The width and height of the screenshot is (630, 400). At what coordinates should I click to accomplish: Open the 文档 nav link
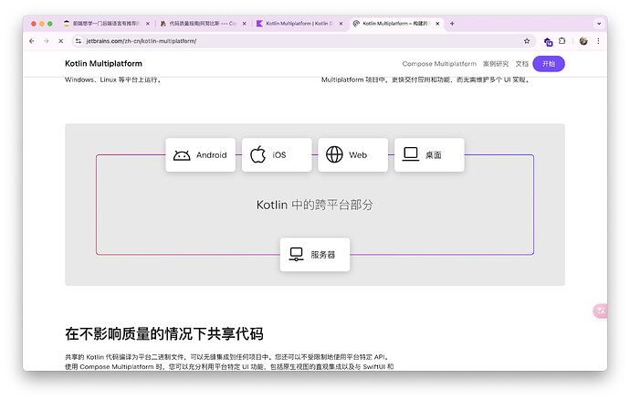click(x=522, y=64)
